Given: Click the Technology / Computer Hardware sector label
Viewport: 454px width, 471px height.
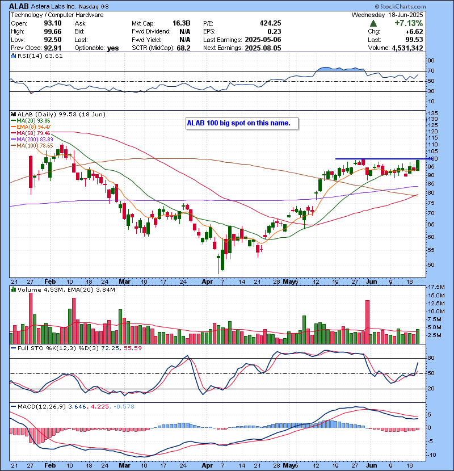Looking at the screenshot, I should coord(57,15).
